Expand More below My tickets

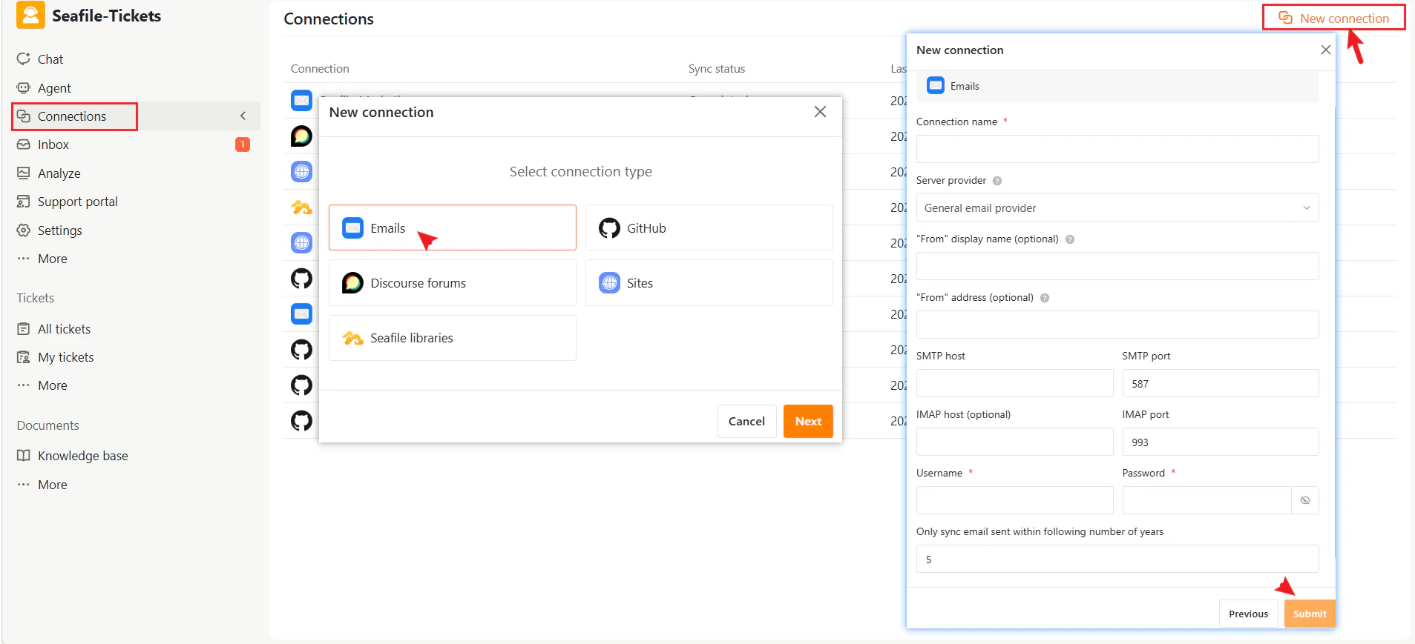[x=53, y=385]
